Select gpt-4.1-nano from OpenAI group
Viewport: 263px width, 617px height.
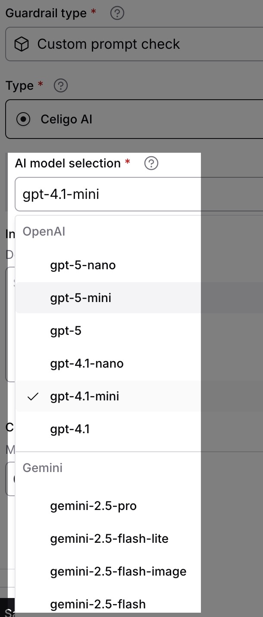pyautogui.click(x=108, y=363)
